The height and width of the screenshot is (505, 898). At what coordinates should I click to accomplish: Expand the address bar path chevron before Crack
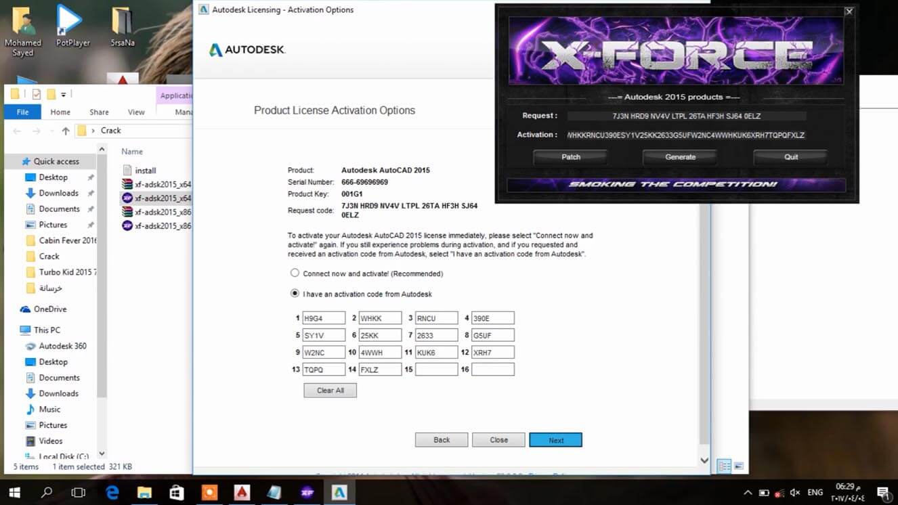(x=93, y=131)
